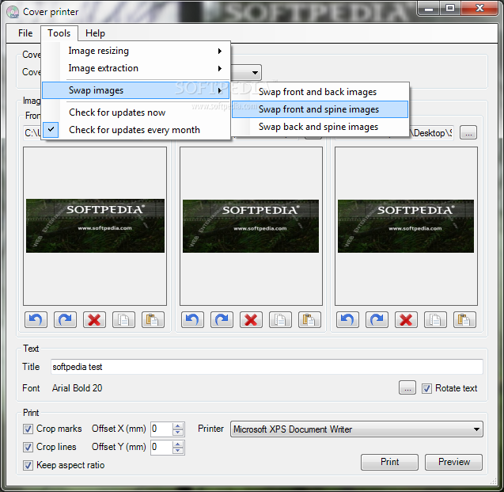Viewport: 504px width, 492px height.
Task: Rotate the front image counterclockwise
Action: pyautogui.click(x=36, y=319)
